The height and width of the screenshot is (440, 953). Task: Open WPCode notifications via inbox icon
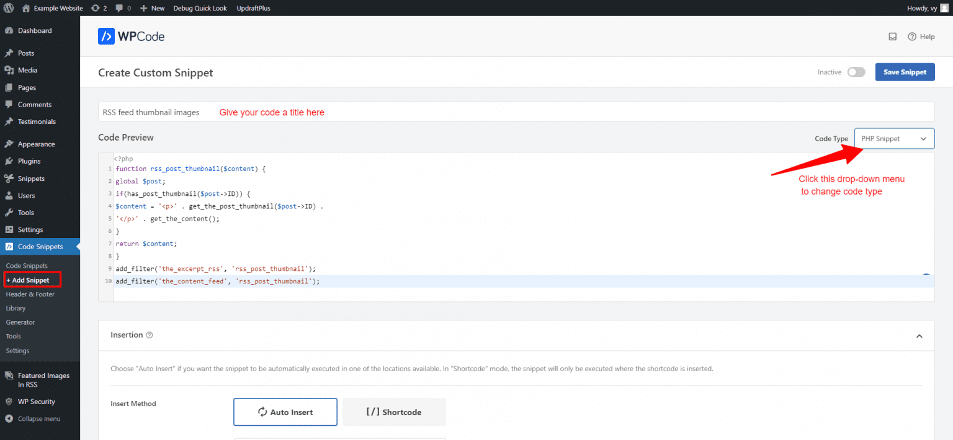[x=892, y=37]
